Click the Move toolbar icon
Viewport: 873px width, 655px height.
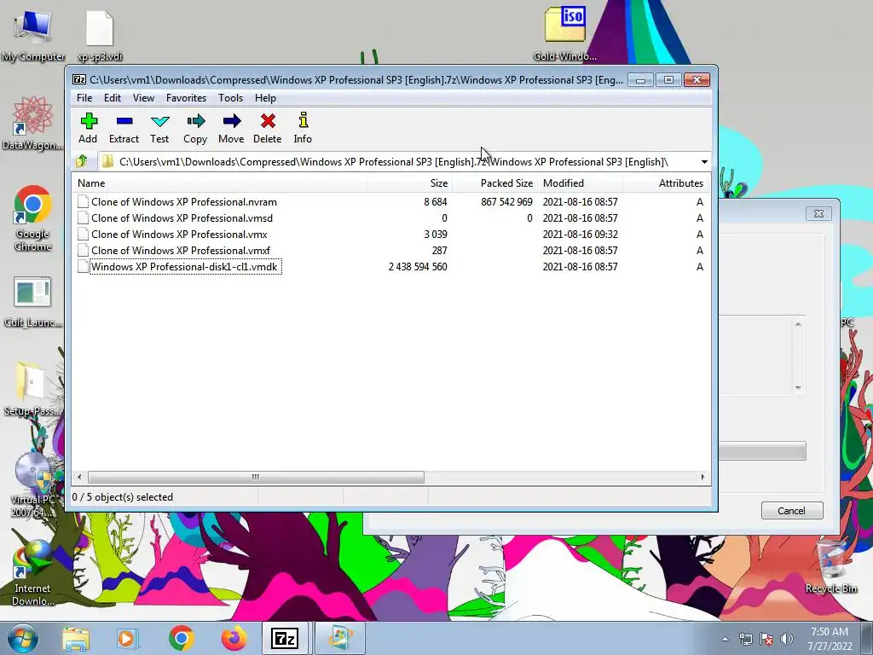tap(231, 128)
